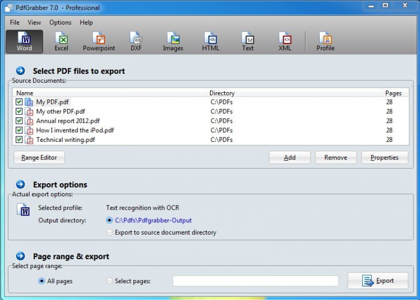Add a source PDF document
Screen dimensions: 420x300
pos(290,158)
